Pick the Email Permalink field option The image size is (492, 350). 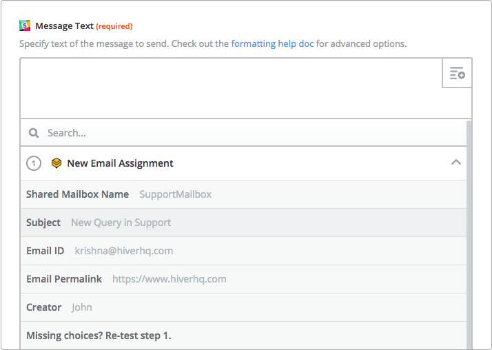pos(243,279)
